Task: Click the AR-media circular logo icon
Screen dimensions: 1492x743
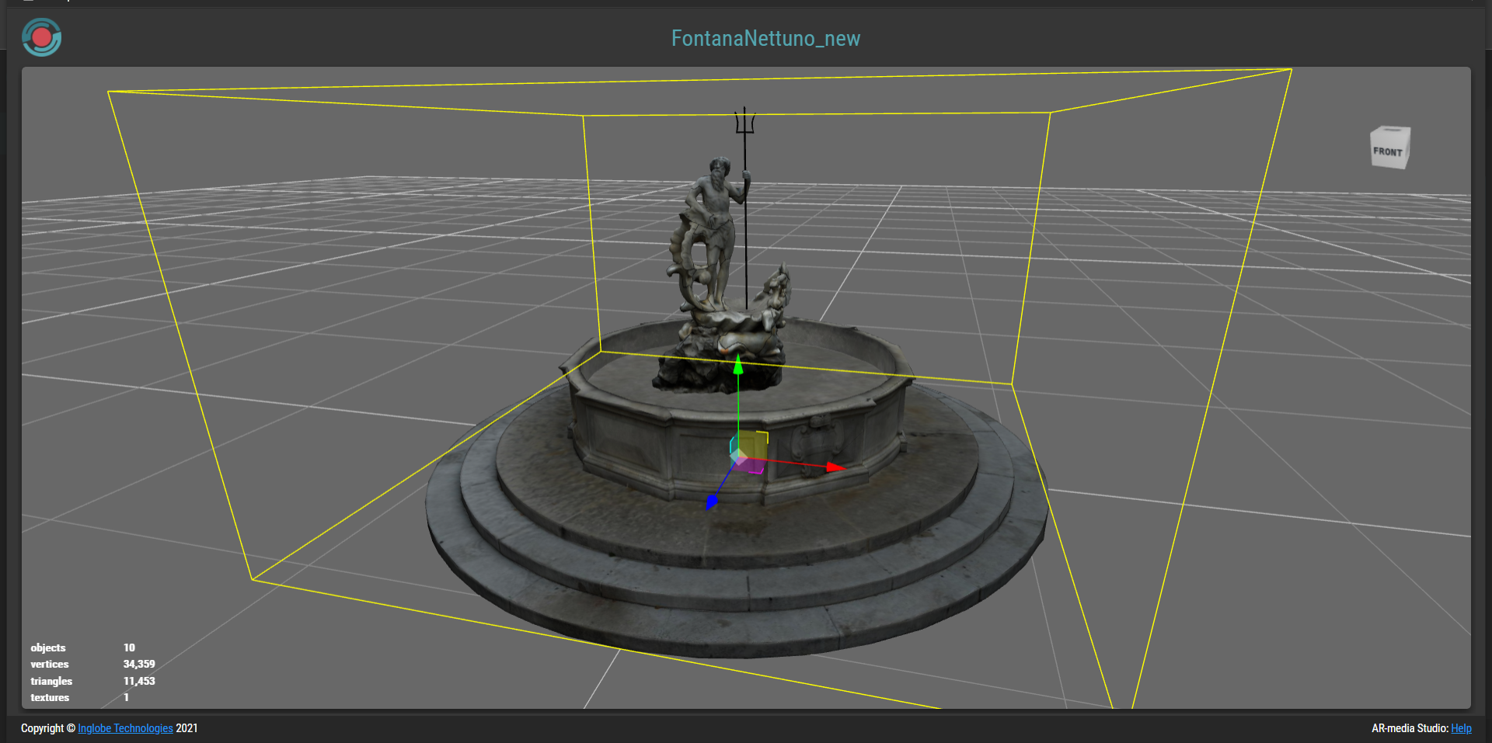Action: [42, 37]
